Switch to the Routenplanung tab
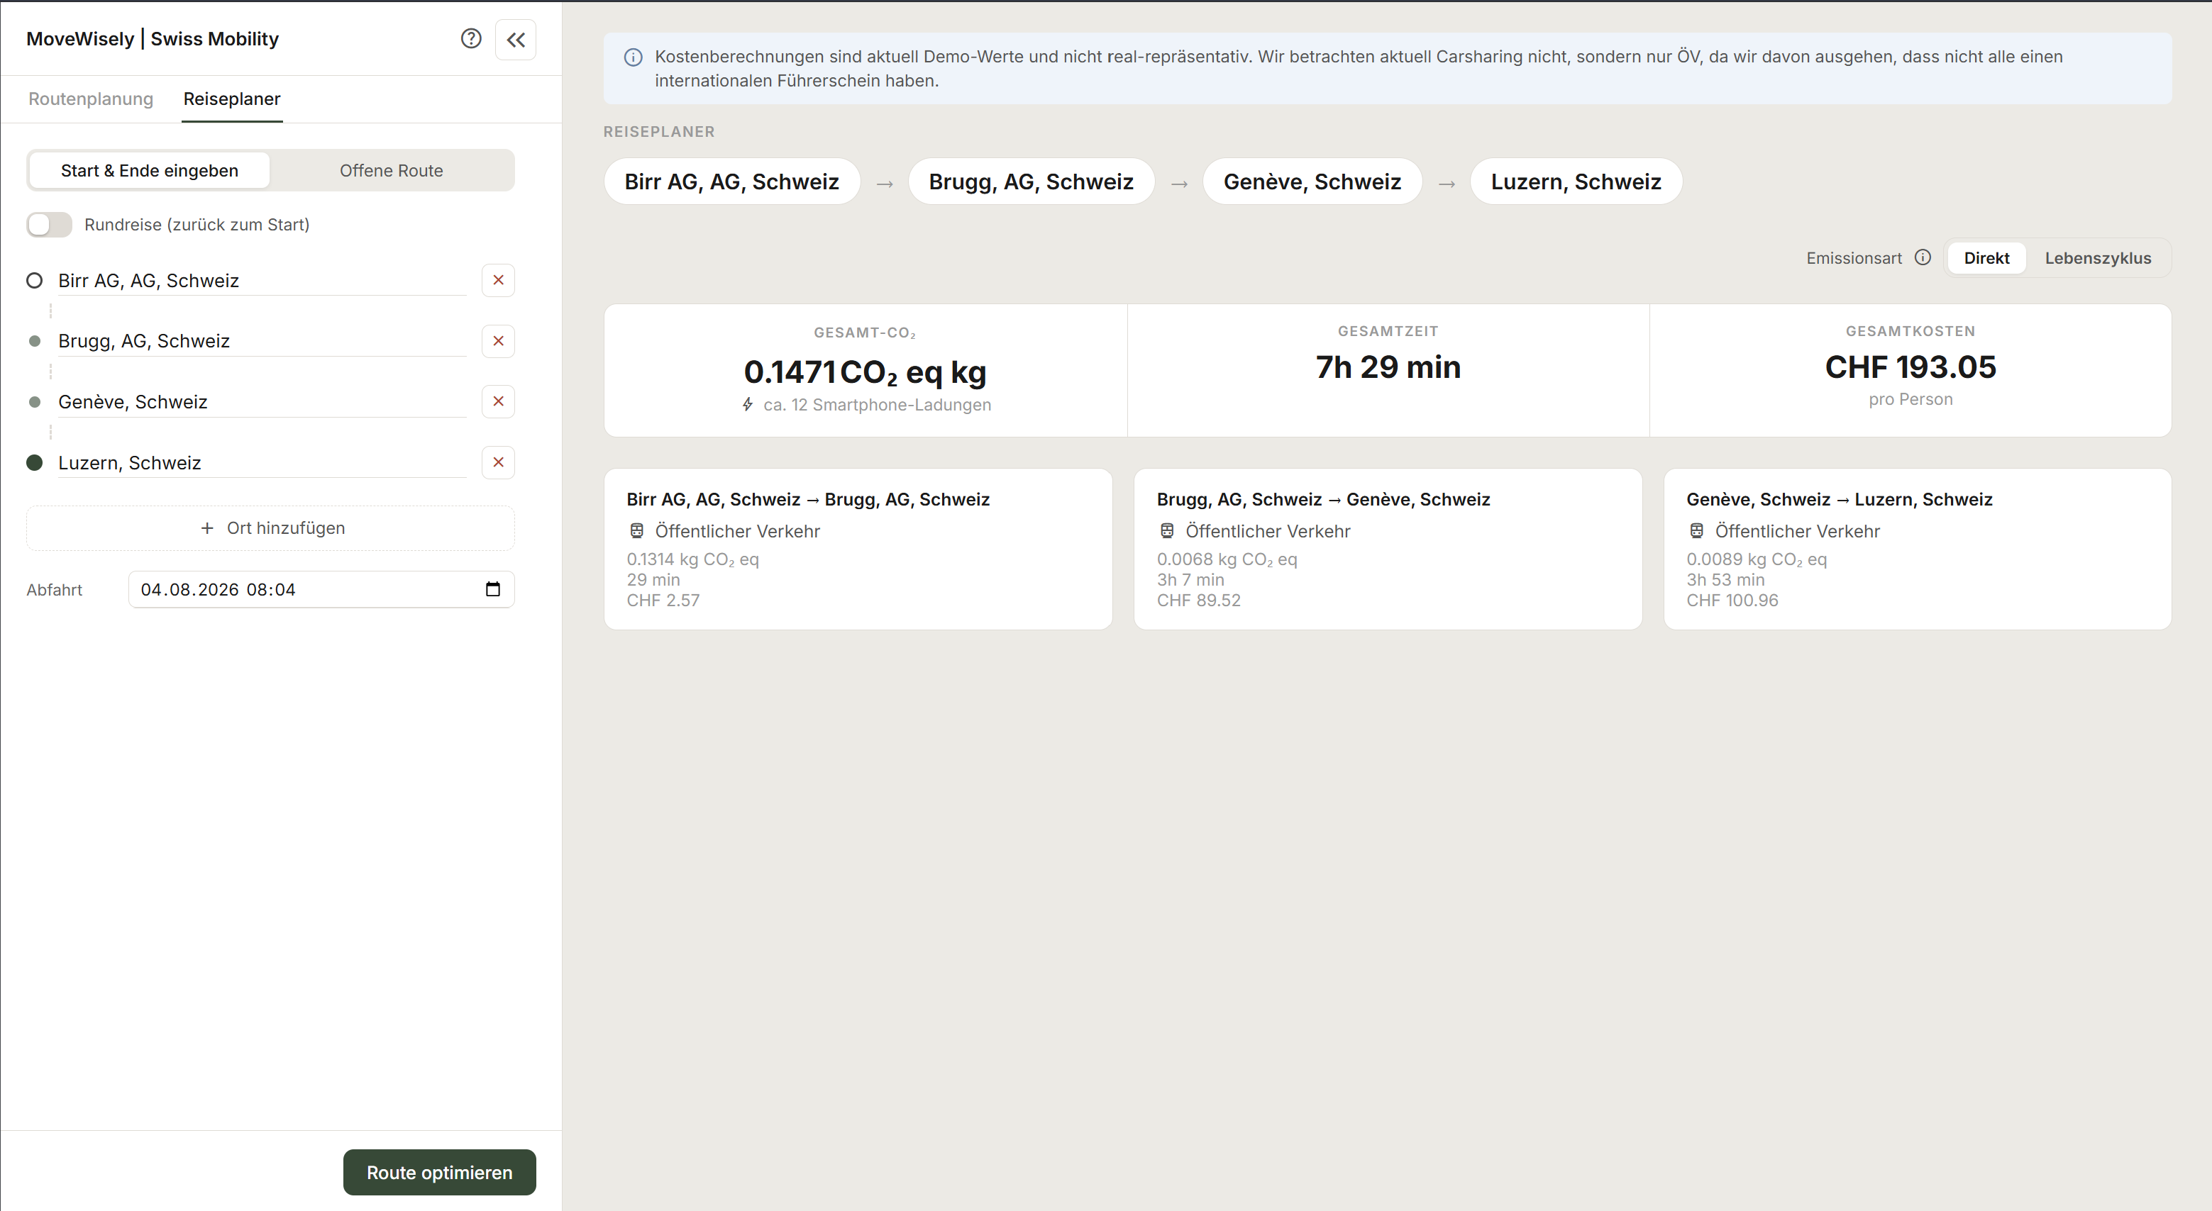 [91, 99]
